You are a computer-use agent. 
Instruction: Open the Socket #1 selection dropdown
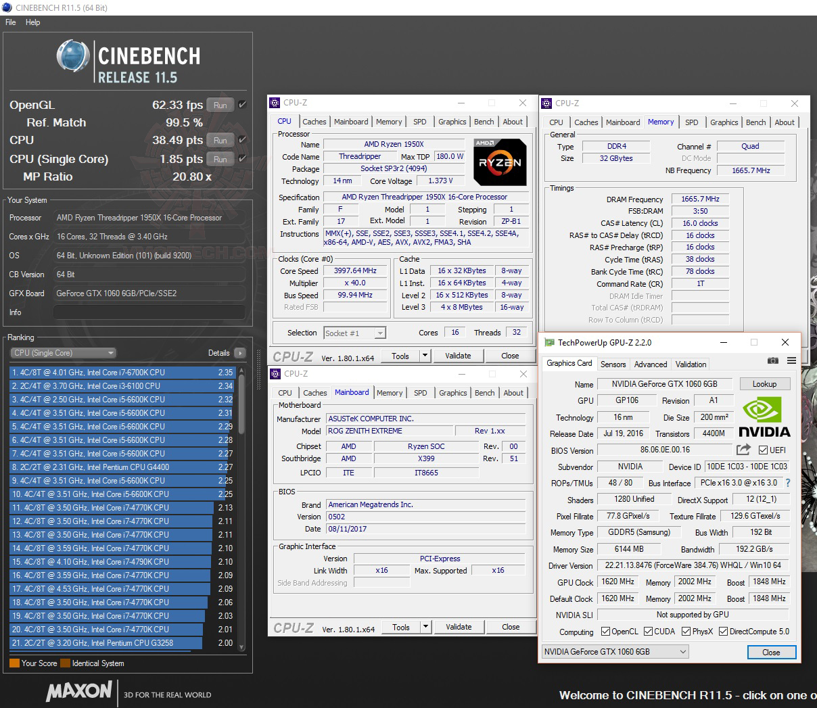pyautogui.click(x=355, y=333)
